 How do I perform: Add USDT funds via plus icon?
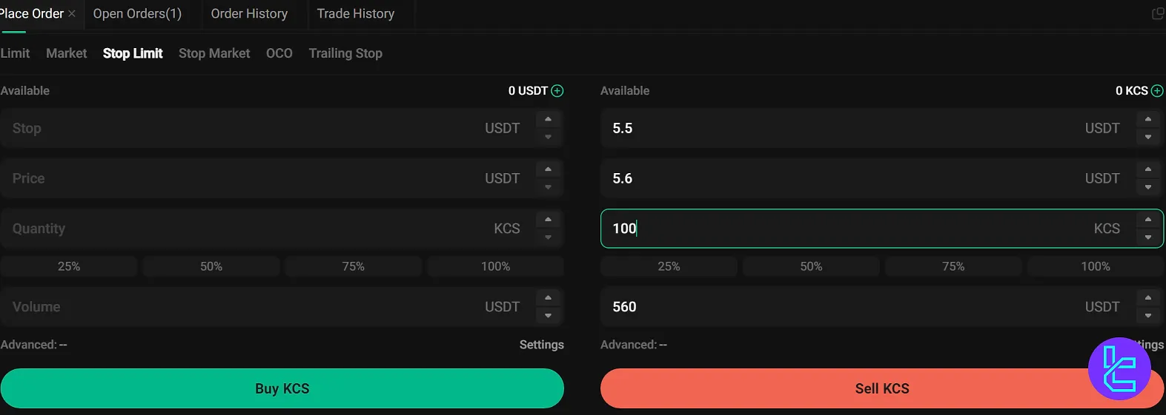click(x=557, y=91)
